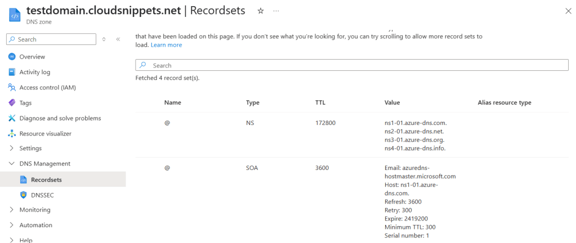Screen dimensions: 576x243
Task: Click the record sets Search field
Action: click(x=351, y=65)
